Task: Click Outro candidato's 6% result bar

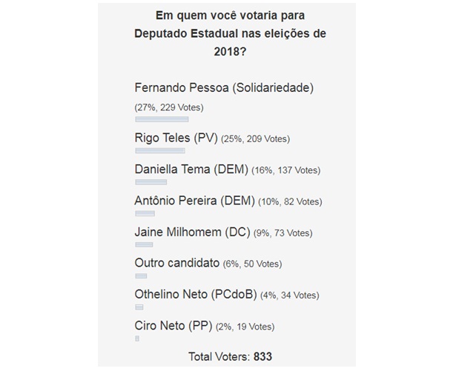Action: [141, 275]
